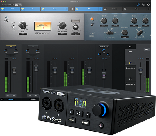The image size is (156, 136).
Task: Toggle the Comp power button
Action: point(43,9)
